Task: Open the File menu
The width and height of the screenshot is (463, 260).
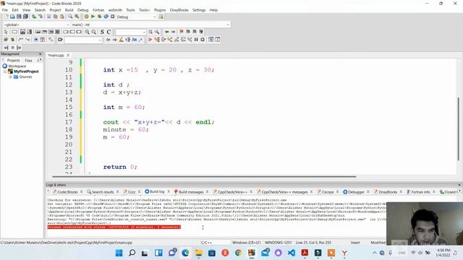Action: tap(5, 10)
